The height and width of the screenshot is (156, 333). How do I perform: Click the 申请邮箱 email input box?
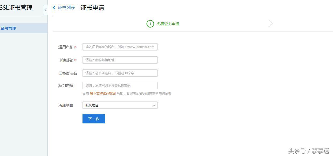pos(120,60)
